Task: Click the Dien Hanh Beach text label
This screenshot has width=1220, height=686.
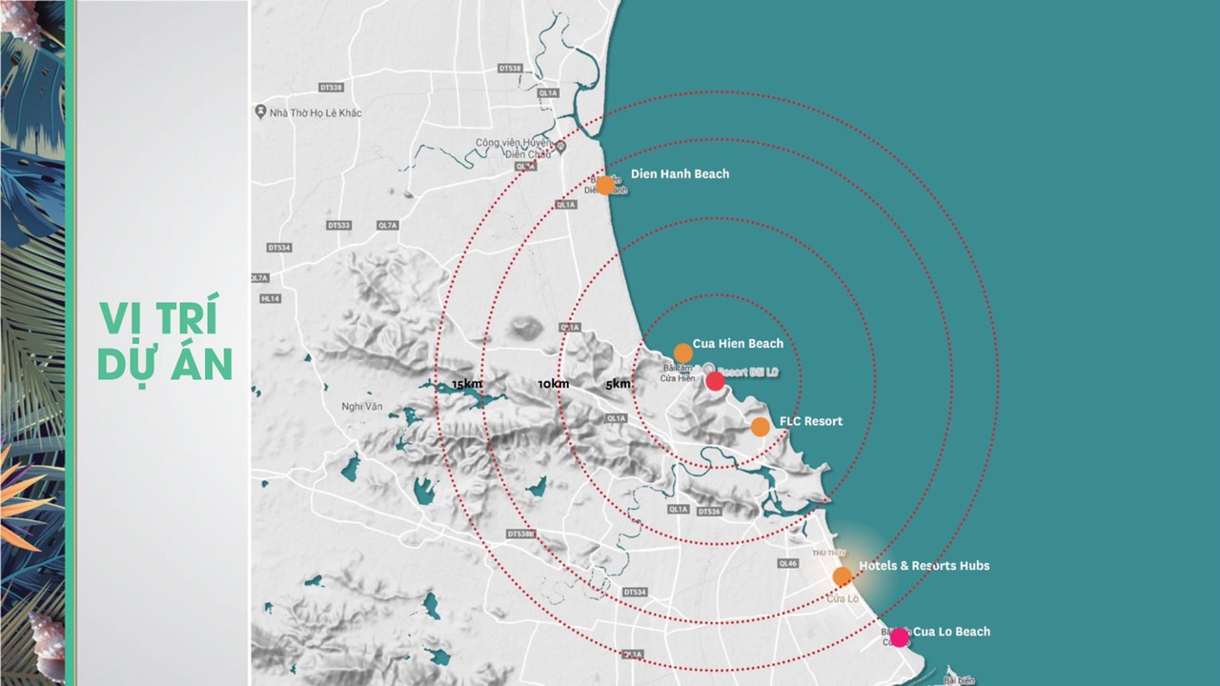Action: (680, 173)
